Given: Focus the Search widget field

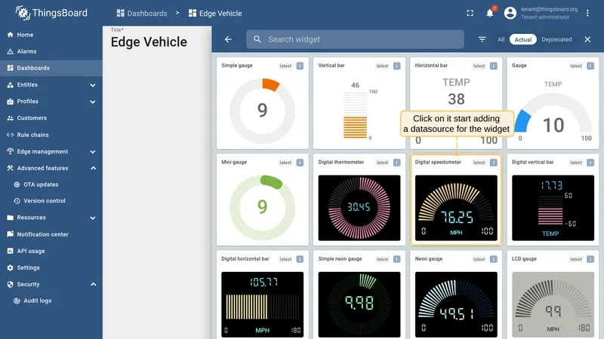Looking at the screenshot, I should [355, 39].
